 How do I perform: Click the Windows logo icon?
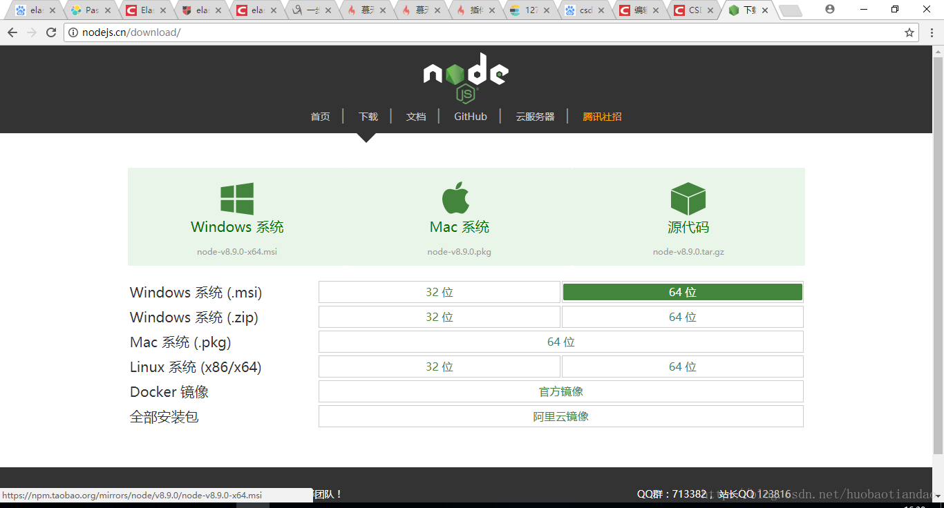pos(237,199)
